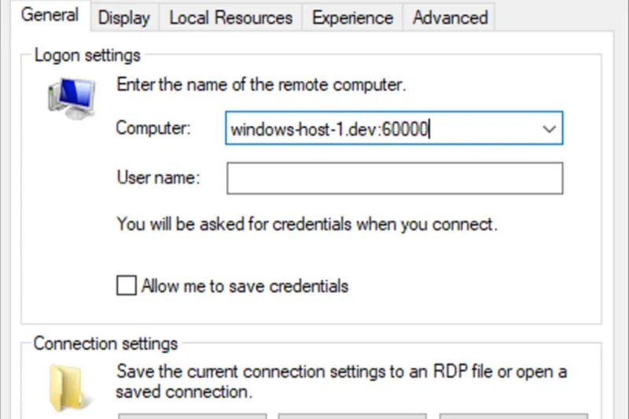Click "Enter the name of the remote computer" text

[261, 85]
